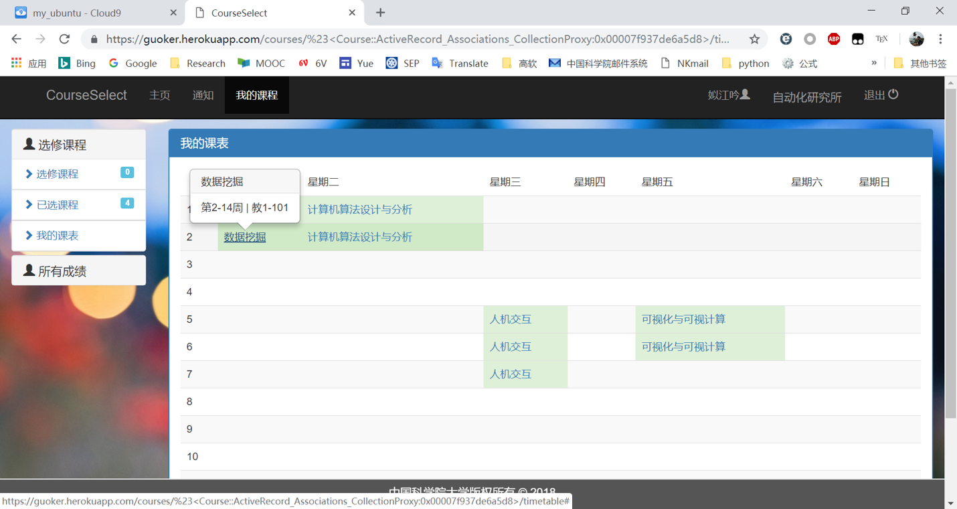Screen dimensions: 957x509
Task: Open the 已选课程 sidebar link
Action: (x=58, y=205)
